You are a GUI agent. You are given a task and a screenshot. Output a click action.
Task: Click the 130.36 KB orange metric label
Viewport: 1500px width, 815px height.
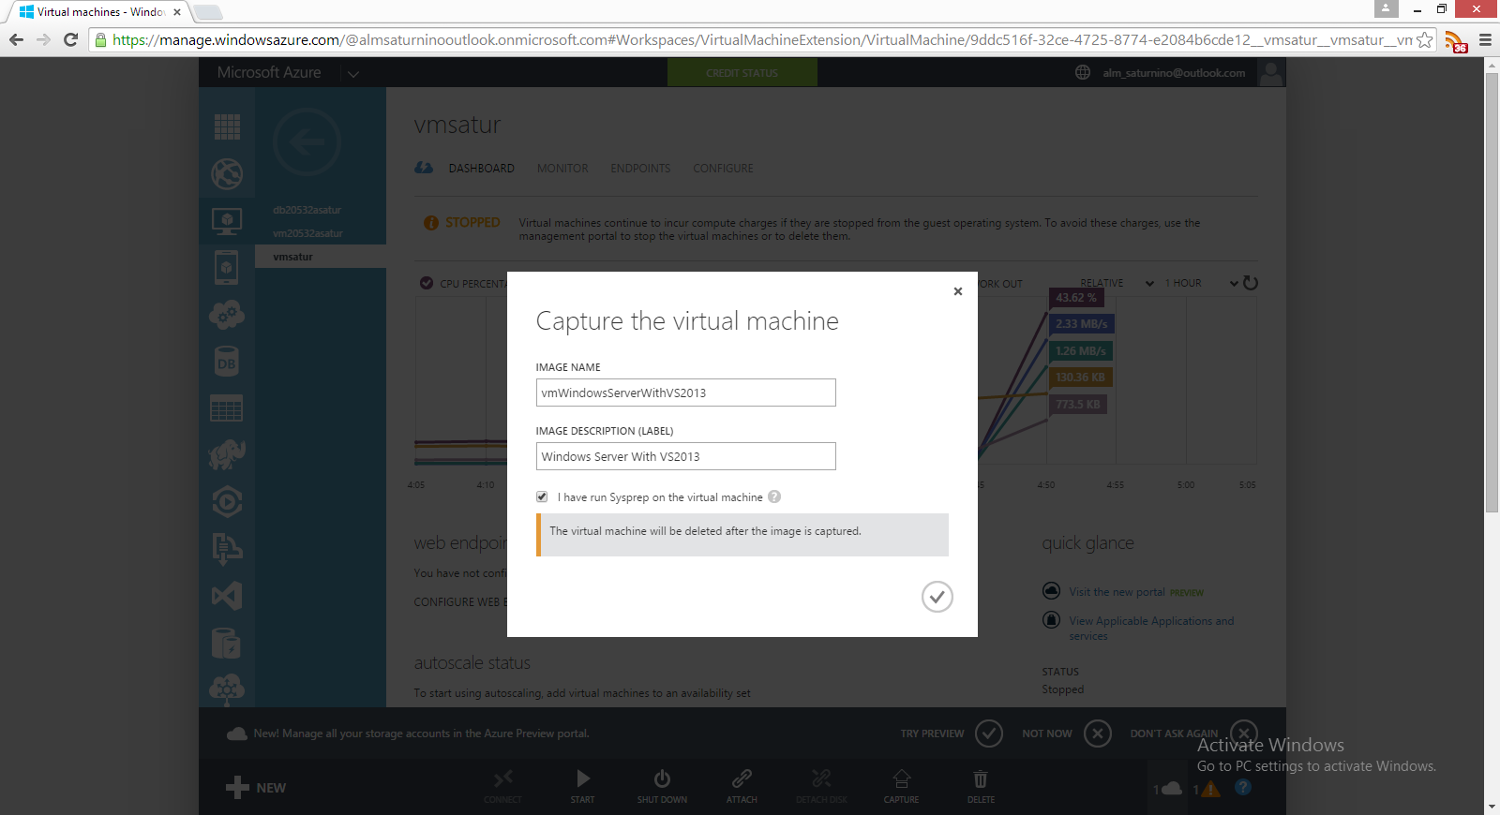[1081, 378]
